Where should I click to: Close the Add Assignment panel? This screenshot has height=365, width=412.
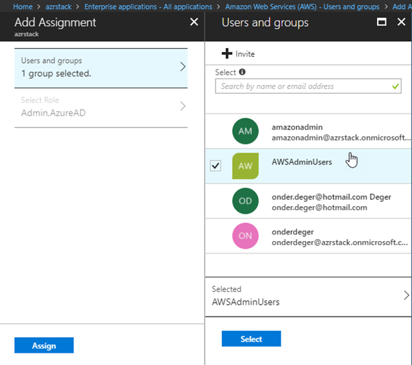point(194,22)
